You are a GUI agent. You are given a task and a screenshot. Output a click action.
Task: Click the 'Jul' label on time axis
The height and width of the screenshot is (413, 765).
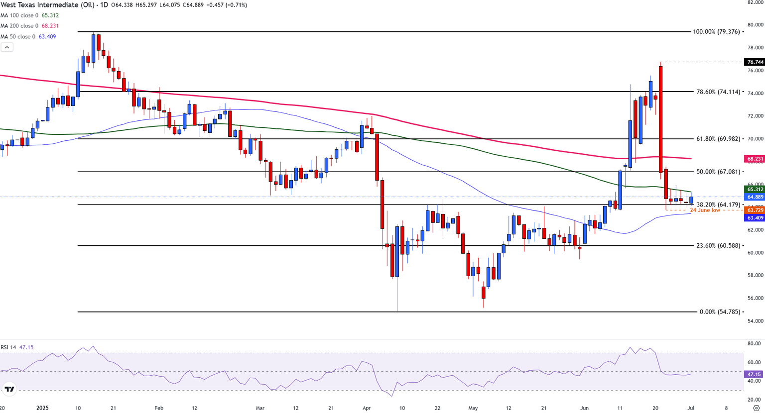[x=691, y=408]
